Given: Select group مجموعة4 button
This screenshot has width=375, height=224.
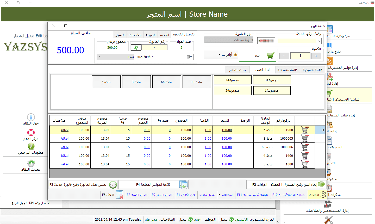Looking at the screenshot, I should [233, 80].
